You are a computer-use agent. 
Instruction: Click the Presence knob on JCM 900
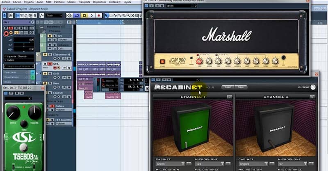[237, 61]
